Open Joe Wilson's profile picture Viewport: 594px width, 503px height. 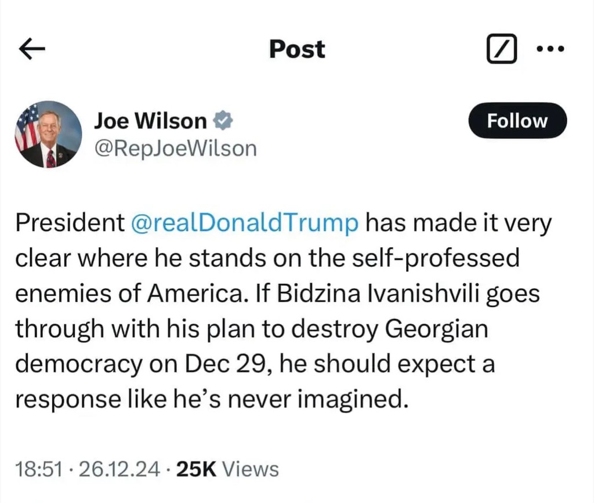coord(48,134)
